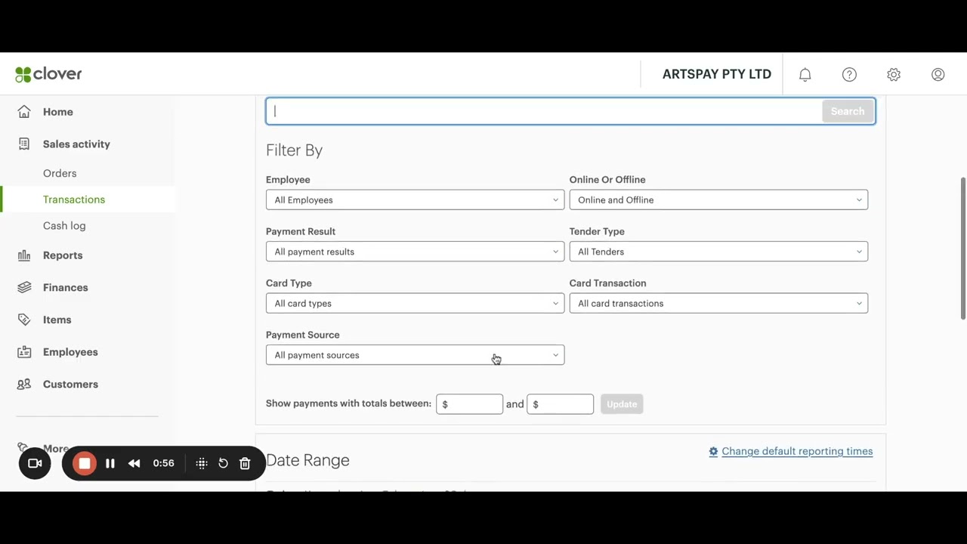Focus the transaction search field

click(x=544, y=111)
